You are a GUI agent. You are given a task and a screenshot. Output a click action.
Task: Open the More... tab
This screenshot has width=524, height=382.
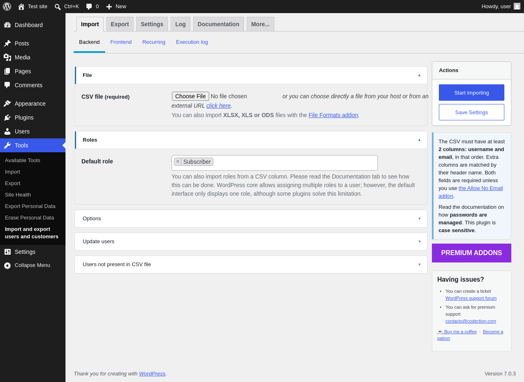pyautogui.click(x=260, y=24)
